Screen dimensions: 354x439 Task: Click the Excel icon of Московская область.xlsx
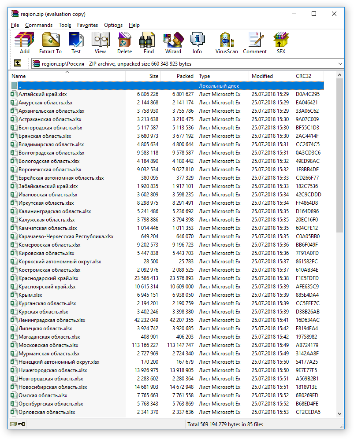click(14, 345)
